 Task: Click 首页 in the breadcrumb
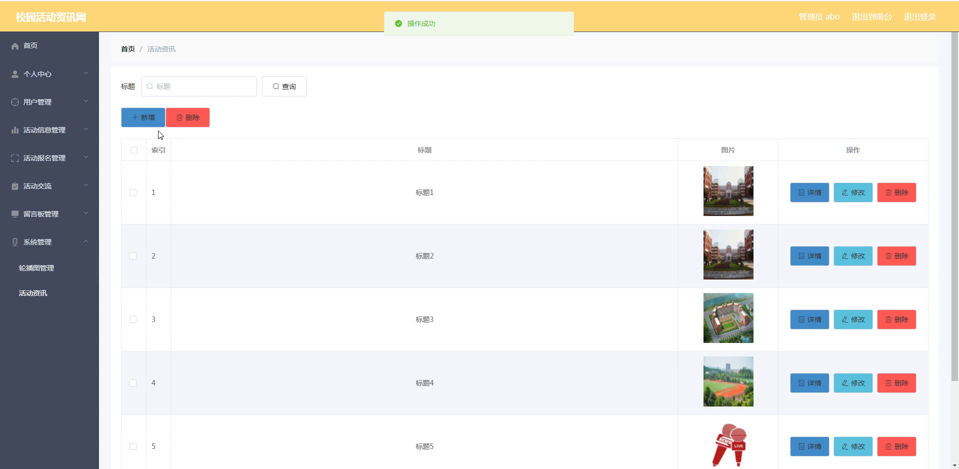pyautogui.click(x=128, y=49)
